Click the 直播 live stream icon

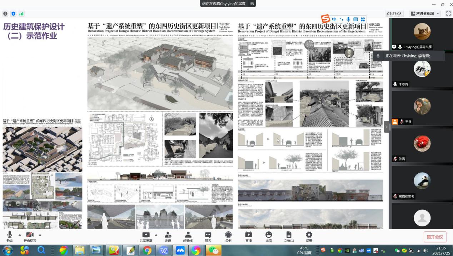[x=248, y=235]
